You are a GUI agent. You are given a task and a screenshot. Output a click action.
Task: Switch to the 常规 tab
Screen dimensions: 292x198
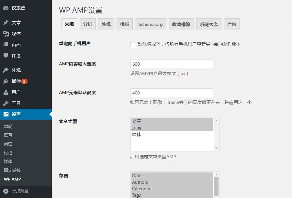click(69, 24)
